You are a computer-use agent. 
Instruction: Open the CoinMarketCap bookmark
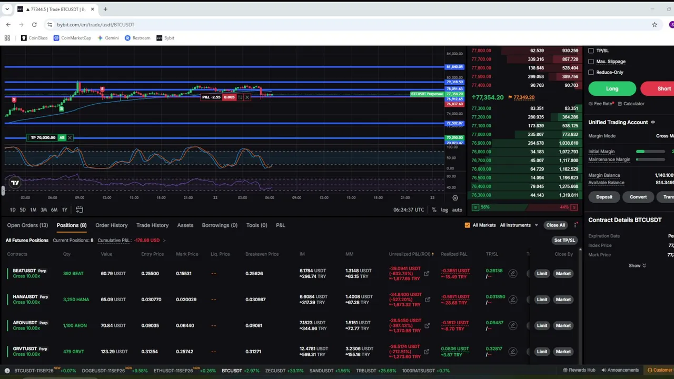coord(72,38)
